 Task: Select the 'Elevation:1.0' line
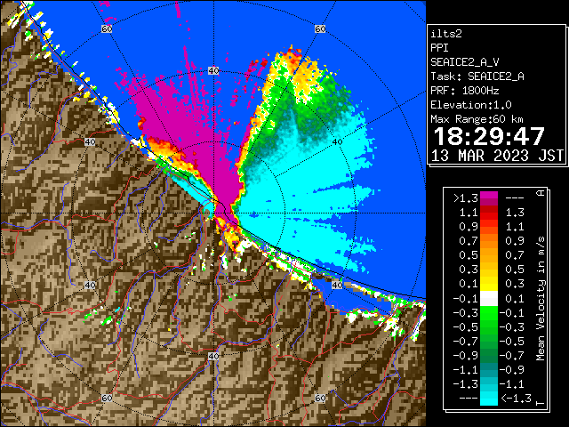coord(471,105)
